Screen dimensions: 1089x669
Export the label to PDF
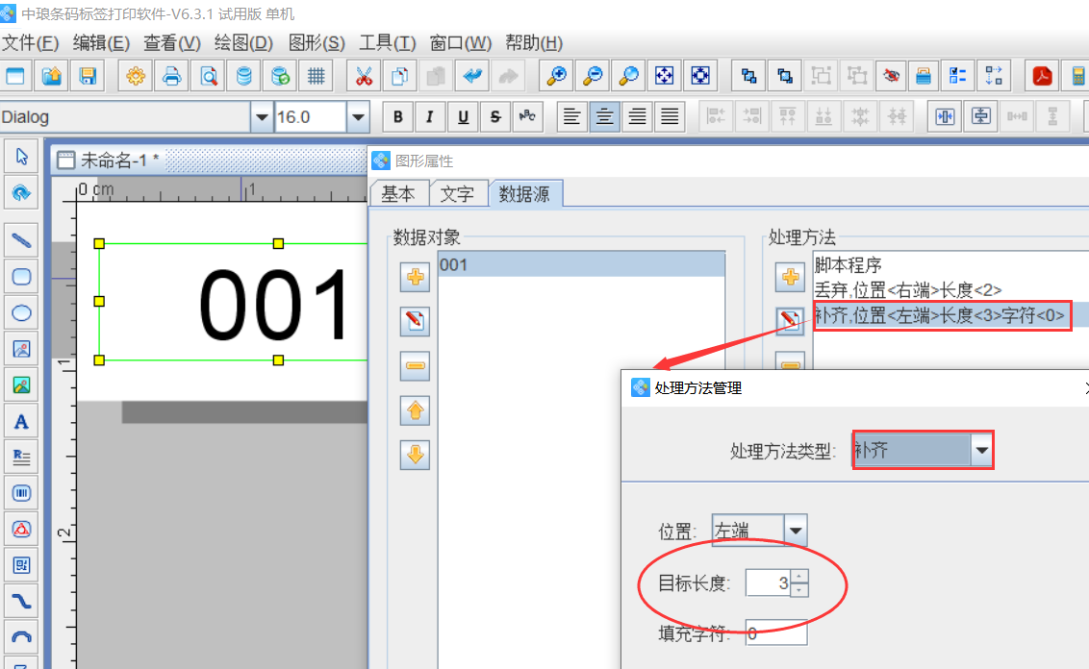pos(1042,76)
